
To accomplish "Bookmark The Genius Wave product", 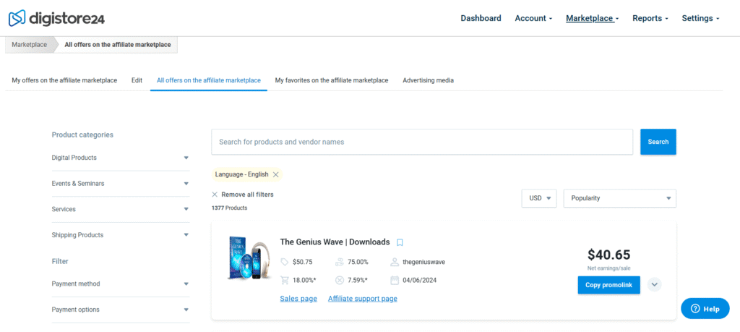I will click(400, 242).
